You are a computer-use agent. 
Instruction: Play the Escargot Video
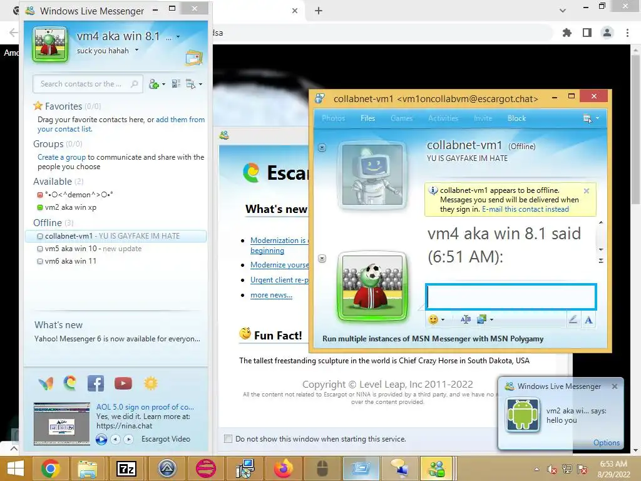[x=101, y=439]
